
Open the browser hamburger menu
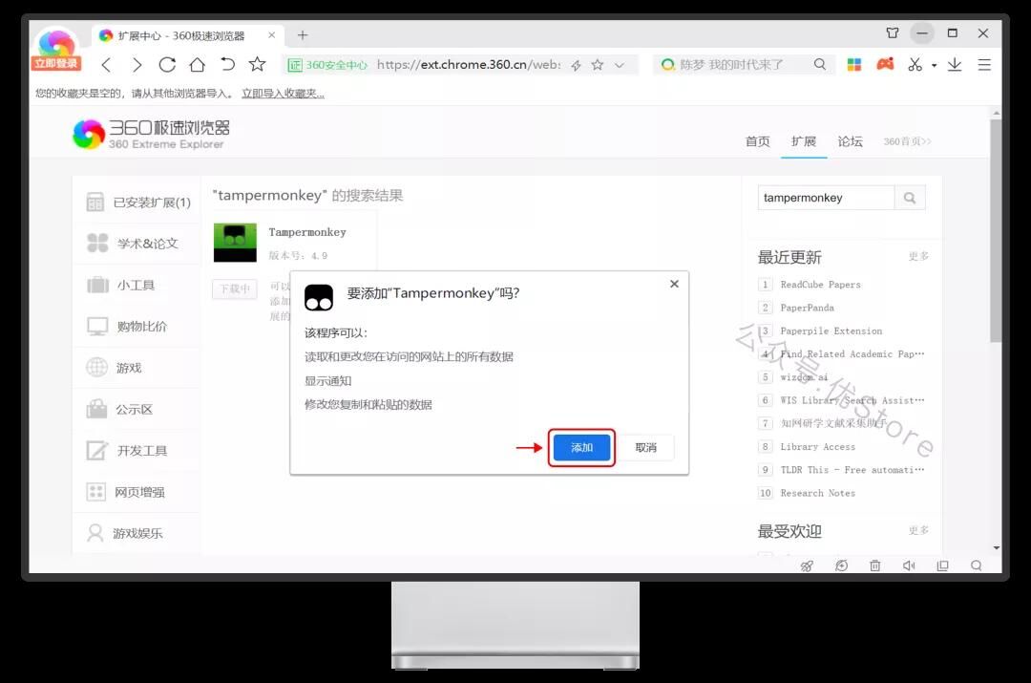coord(984,65)
